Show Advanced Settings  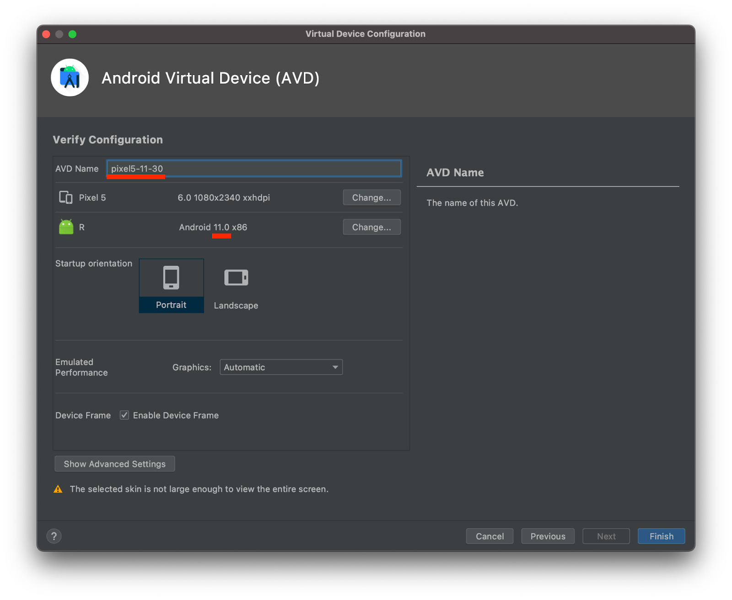(x=114, y=464)
